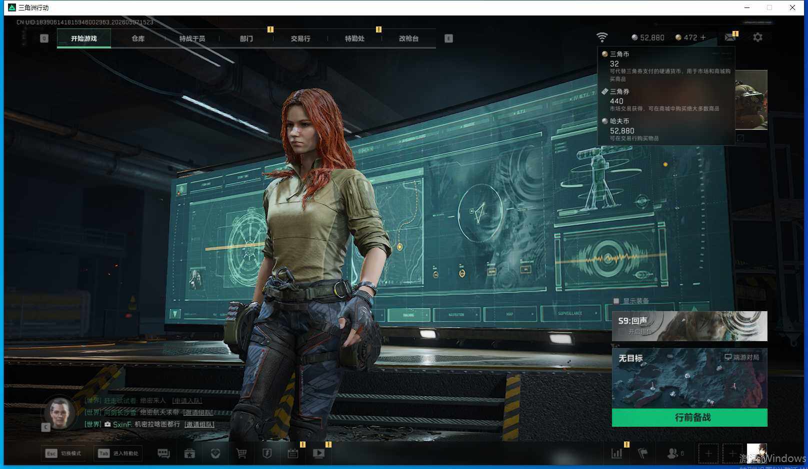Switch to the 特勤处 tab
Image resolution: width=808 pixels, height=469 pixels.
coord(354,38)
